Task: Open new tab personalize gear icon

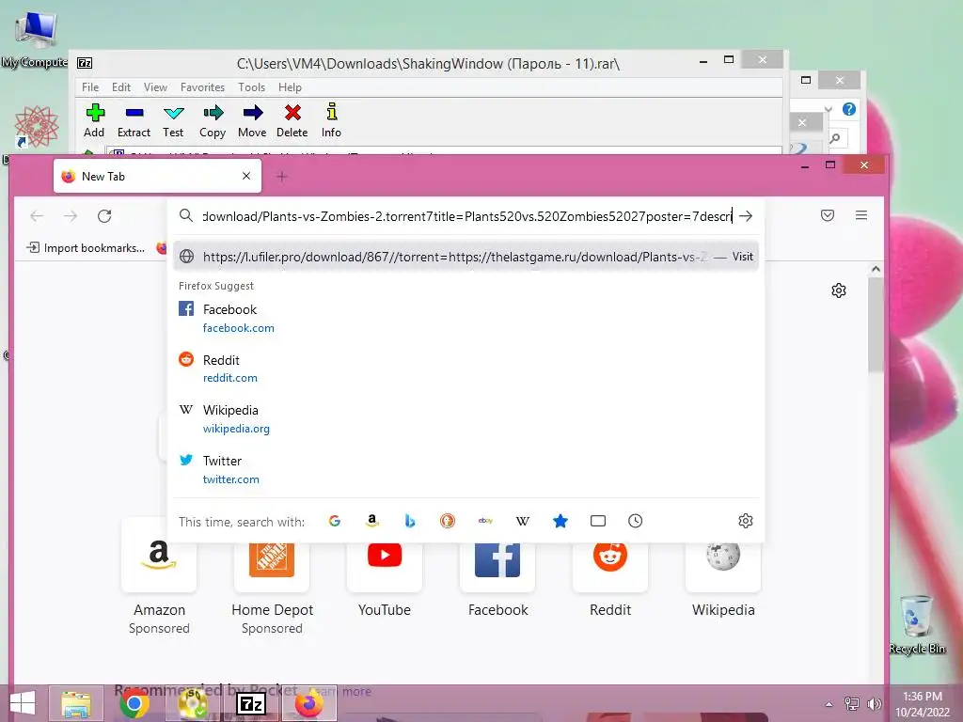Action: [x=839, y=290]
